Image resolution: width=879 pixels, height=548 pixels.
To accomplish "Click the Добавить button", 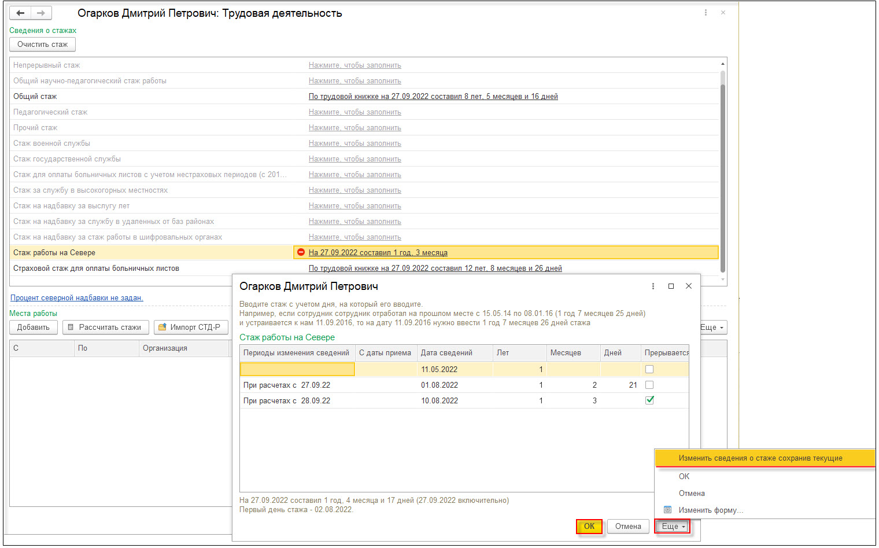I will coord(34,327).
